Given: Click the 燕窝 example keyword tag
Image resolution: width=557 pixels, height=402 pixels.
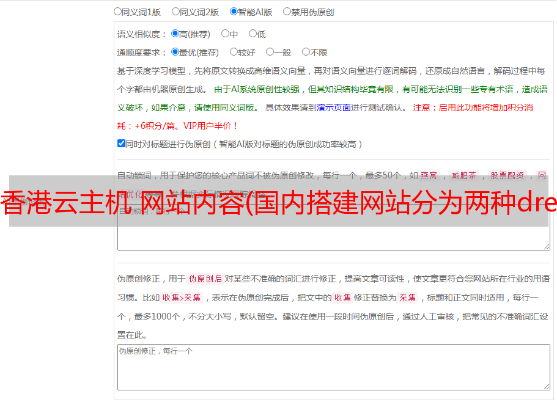Looking at the screenshot, I should [x=429, y=175].
